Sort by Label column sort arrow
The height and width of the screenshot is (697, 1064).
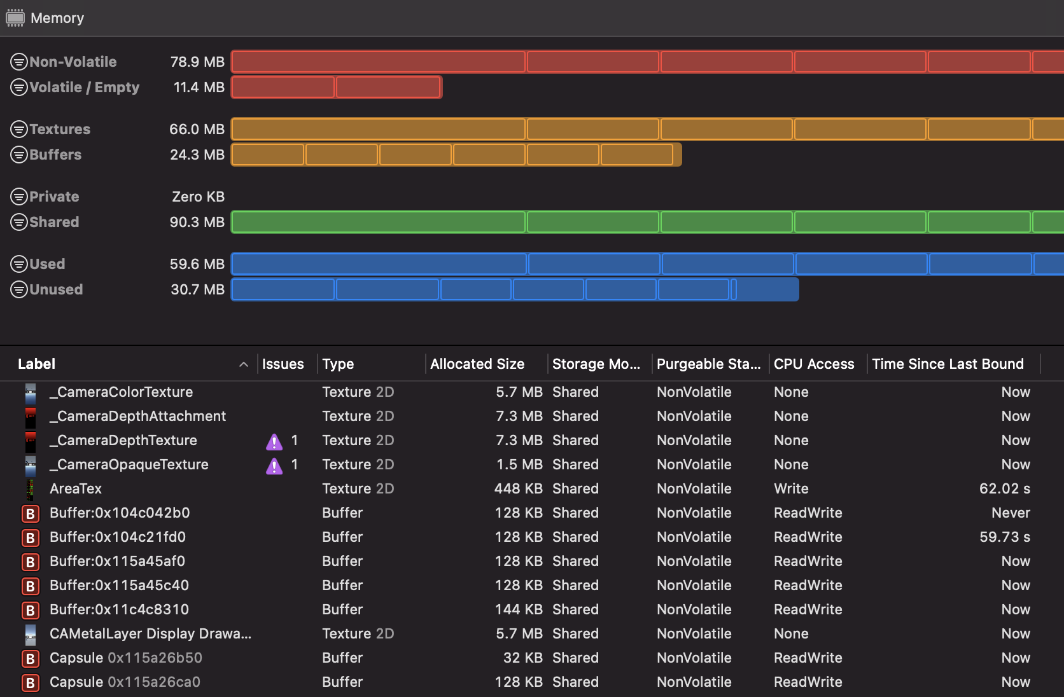tap(243, 364)
